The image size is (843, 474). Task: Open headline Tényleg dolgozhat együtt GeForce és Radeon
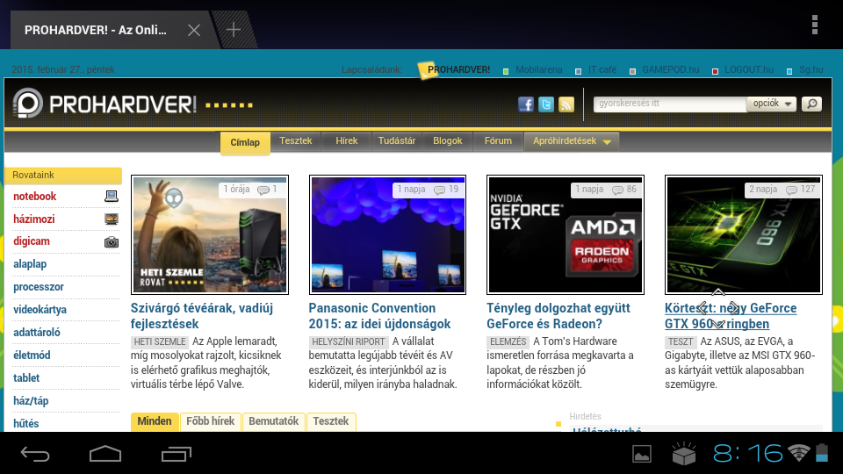558,316
